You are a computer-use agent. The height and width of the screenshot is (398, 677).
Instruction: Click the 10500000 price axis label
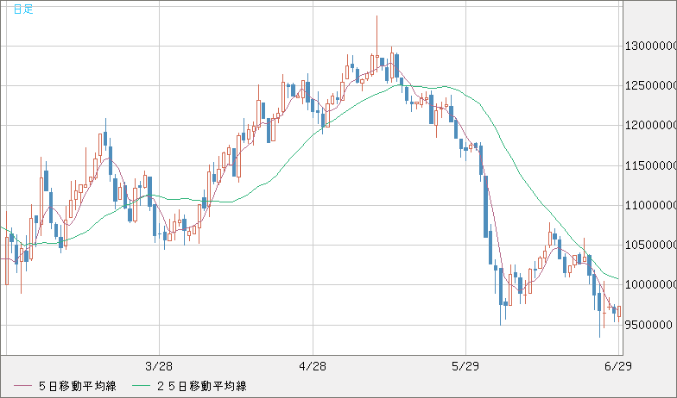click(651, 245)
